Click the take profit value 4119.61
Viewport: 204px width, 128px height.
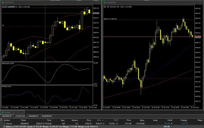tap(112, 123)
